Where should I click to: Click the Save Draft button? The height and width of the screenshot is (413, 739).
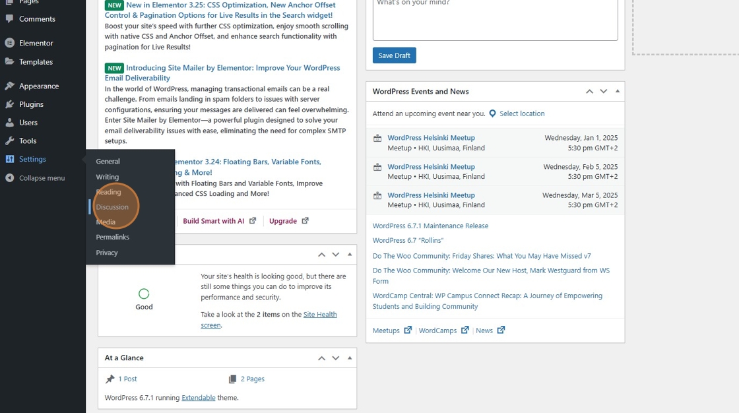(x=395, y=55)
